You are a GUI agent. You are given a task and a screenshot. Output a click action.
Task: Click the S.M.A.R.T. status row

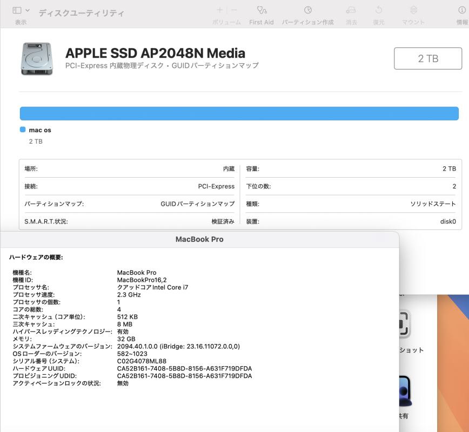(x=129, y=221)
